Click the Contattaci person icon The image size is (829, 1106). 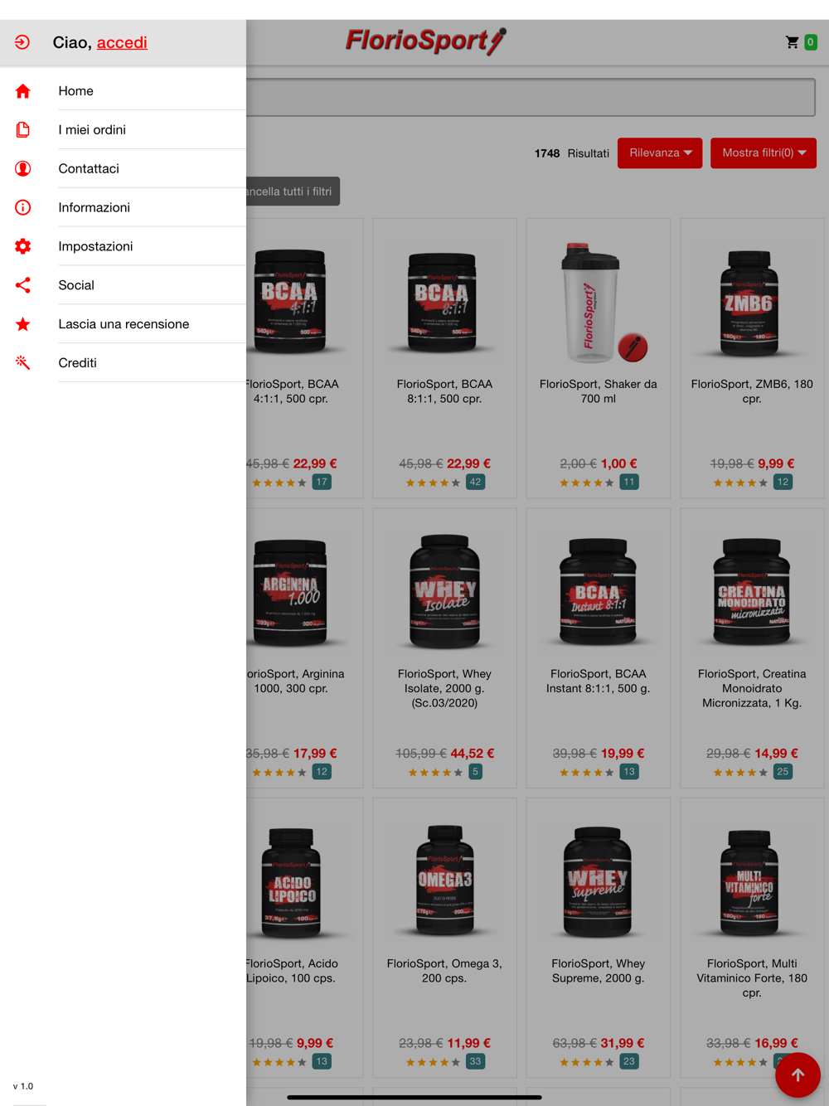pos(23,168)
